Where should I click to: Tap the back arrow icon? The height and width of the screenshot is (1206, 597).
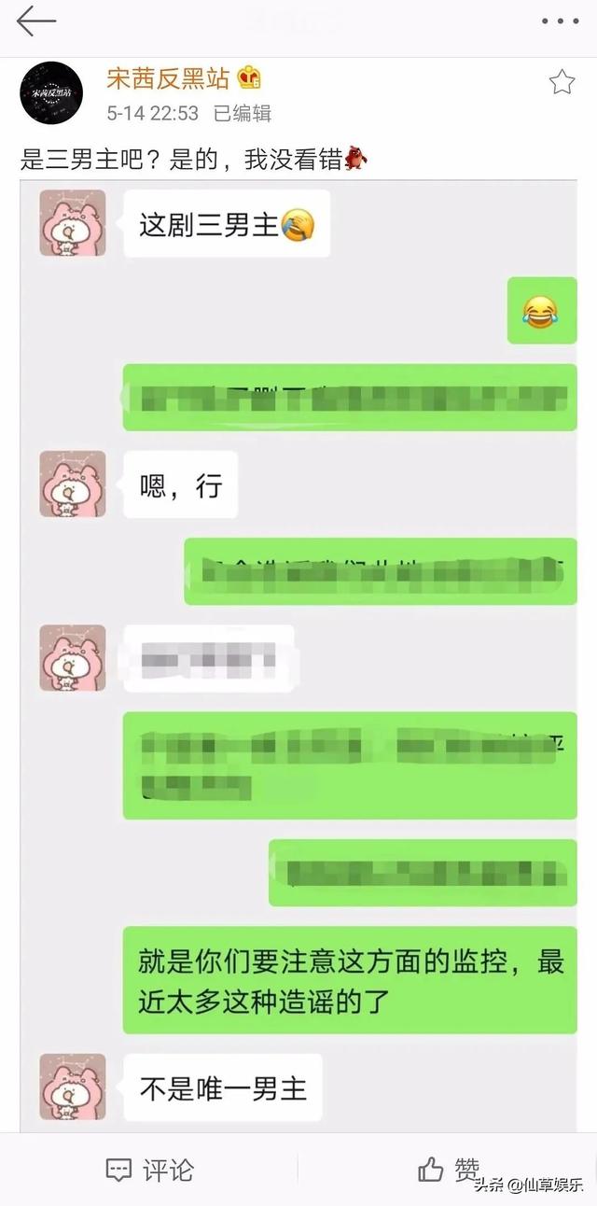(x=36, y=20)
